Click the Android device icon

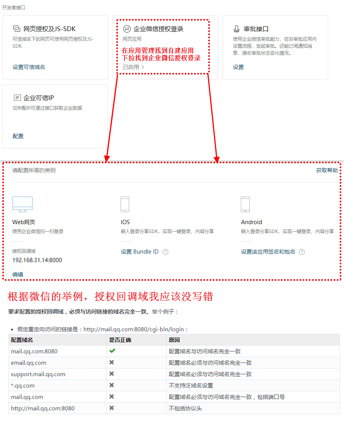click(x=245, y=204)
